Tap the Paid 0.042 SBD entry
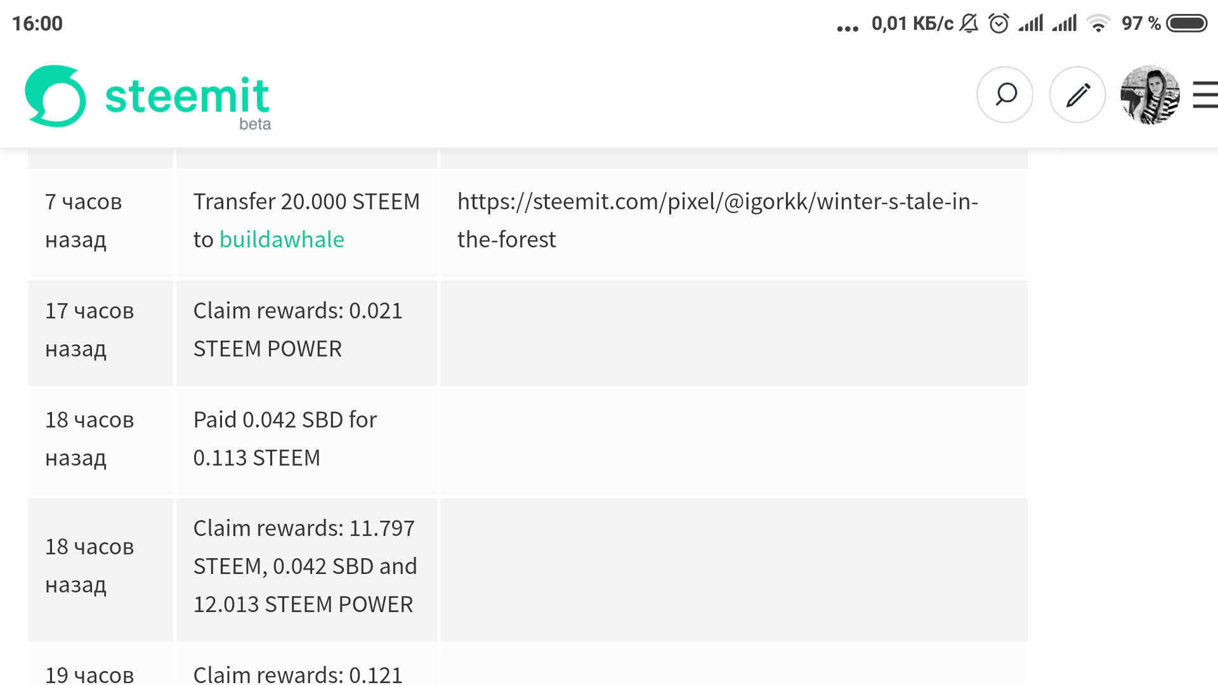 coord(285,439)
